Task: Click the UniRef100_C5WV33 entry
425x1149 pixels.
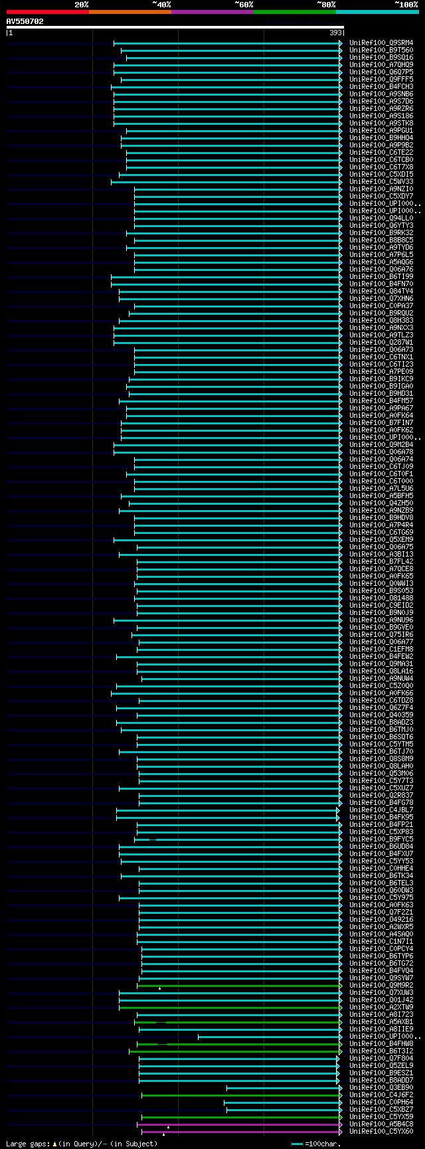Action: (x=381, y=182)
